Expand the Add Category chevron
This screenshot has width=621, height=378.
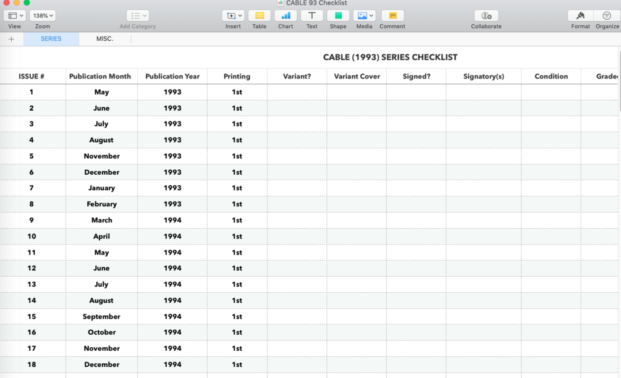[145, 16]
